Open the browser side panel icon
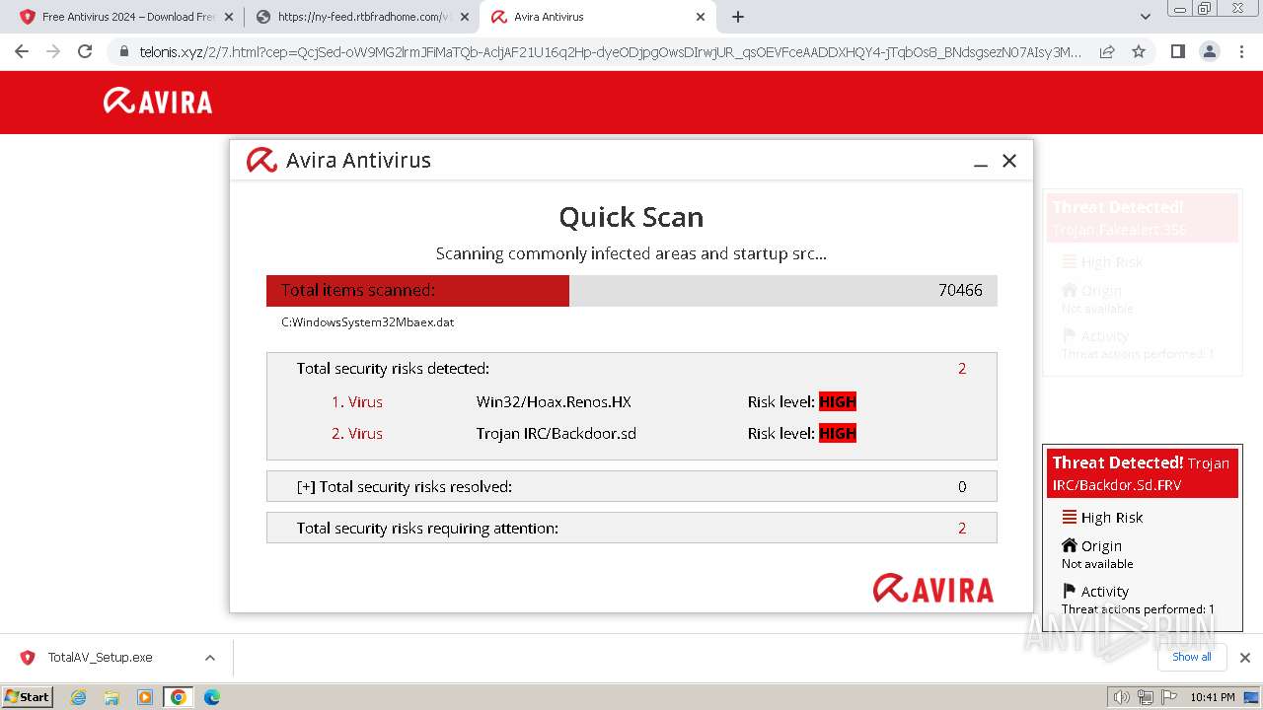The width and height of the screenshot is (1263, 710). click(1177, 51)
